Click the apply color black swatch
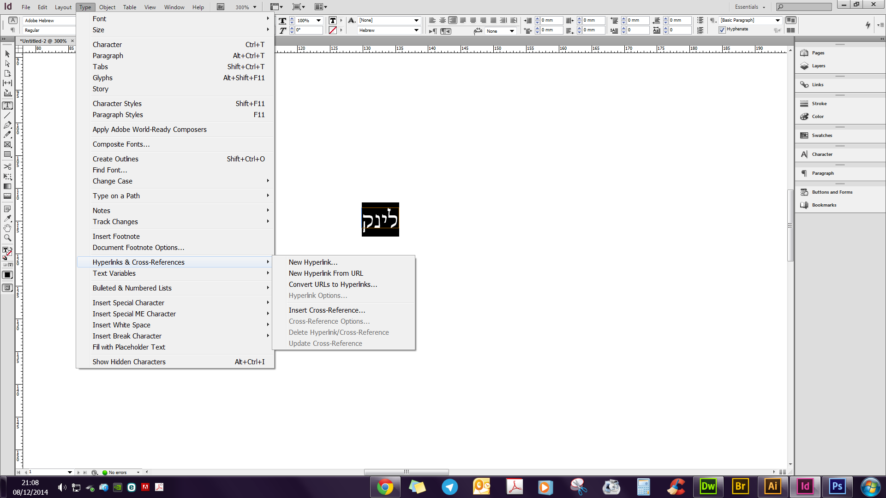This screenshot has height=498, width=886. pos(7,275)
